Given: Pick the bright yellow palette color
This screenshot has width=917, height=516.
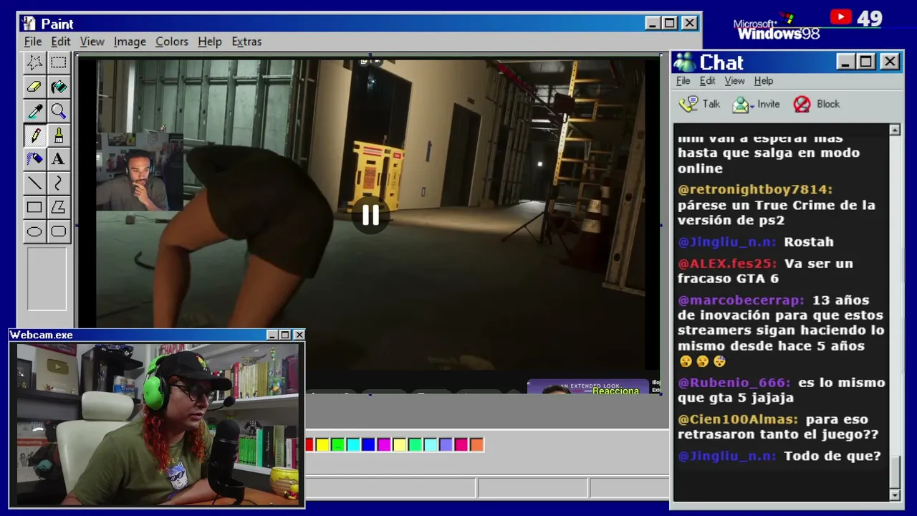Looking at the screenshot, I should pos(322,445).
